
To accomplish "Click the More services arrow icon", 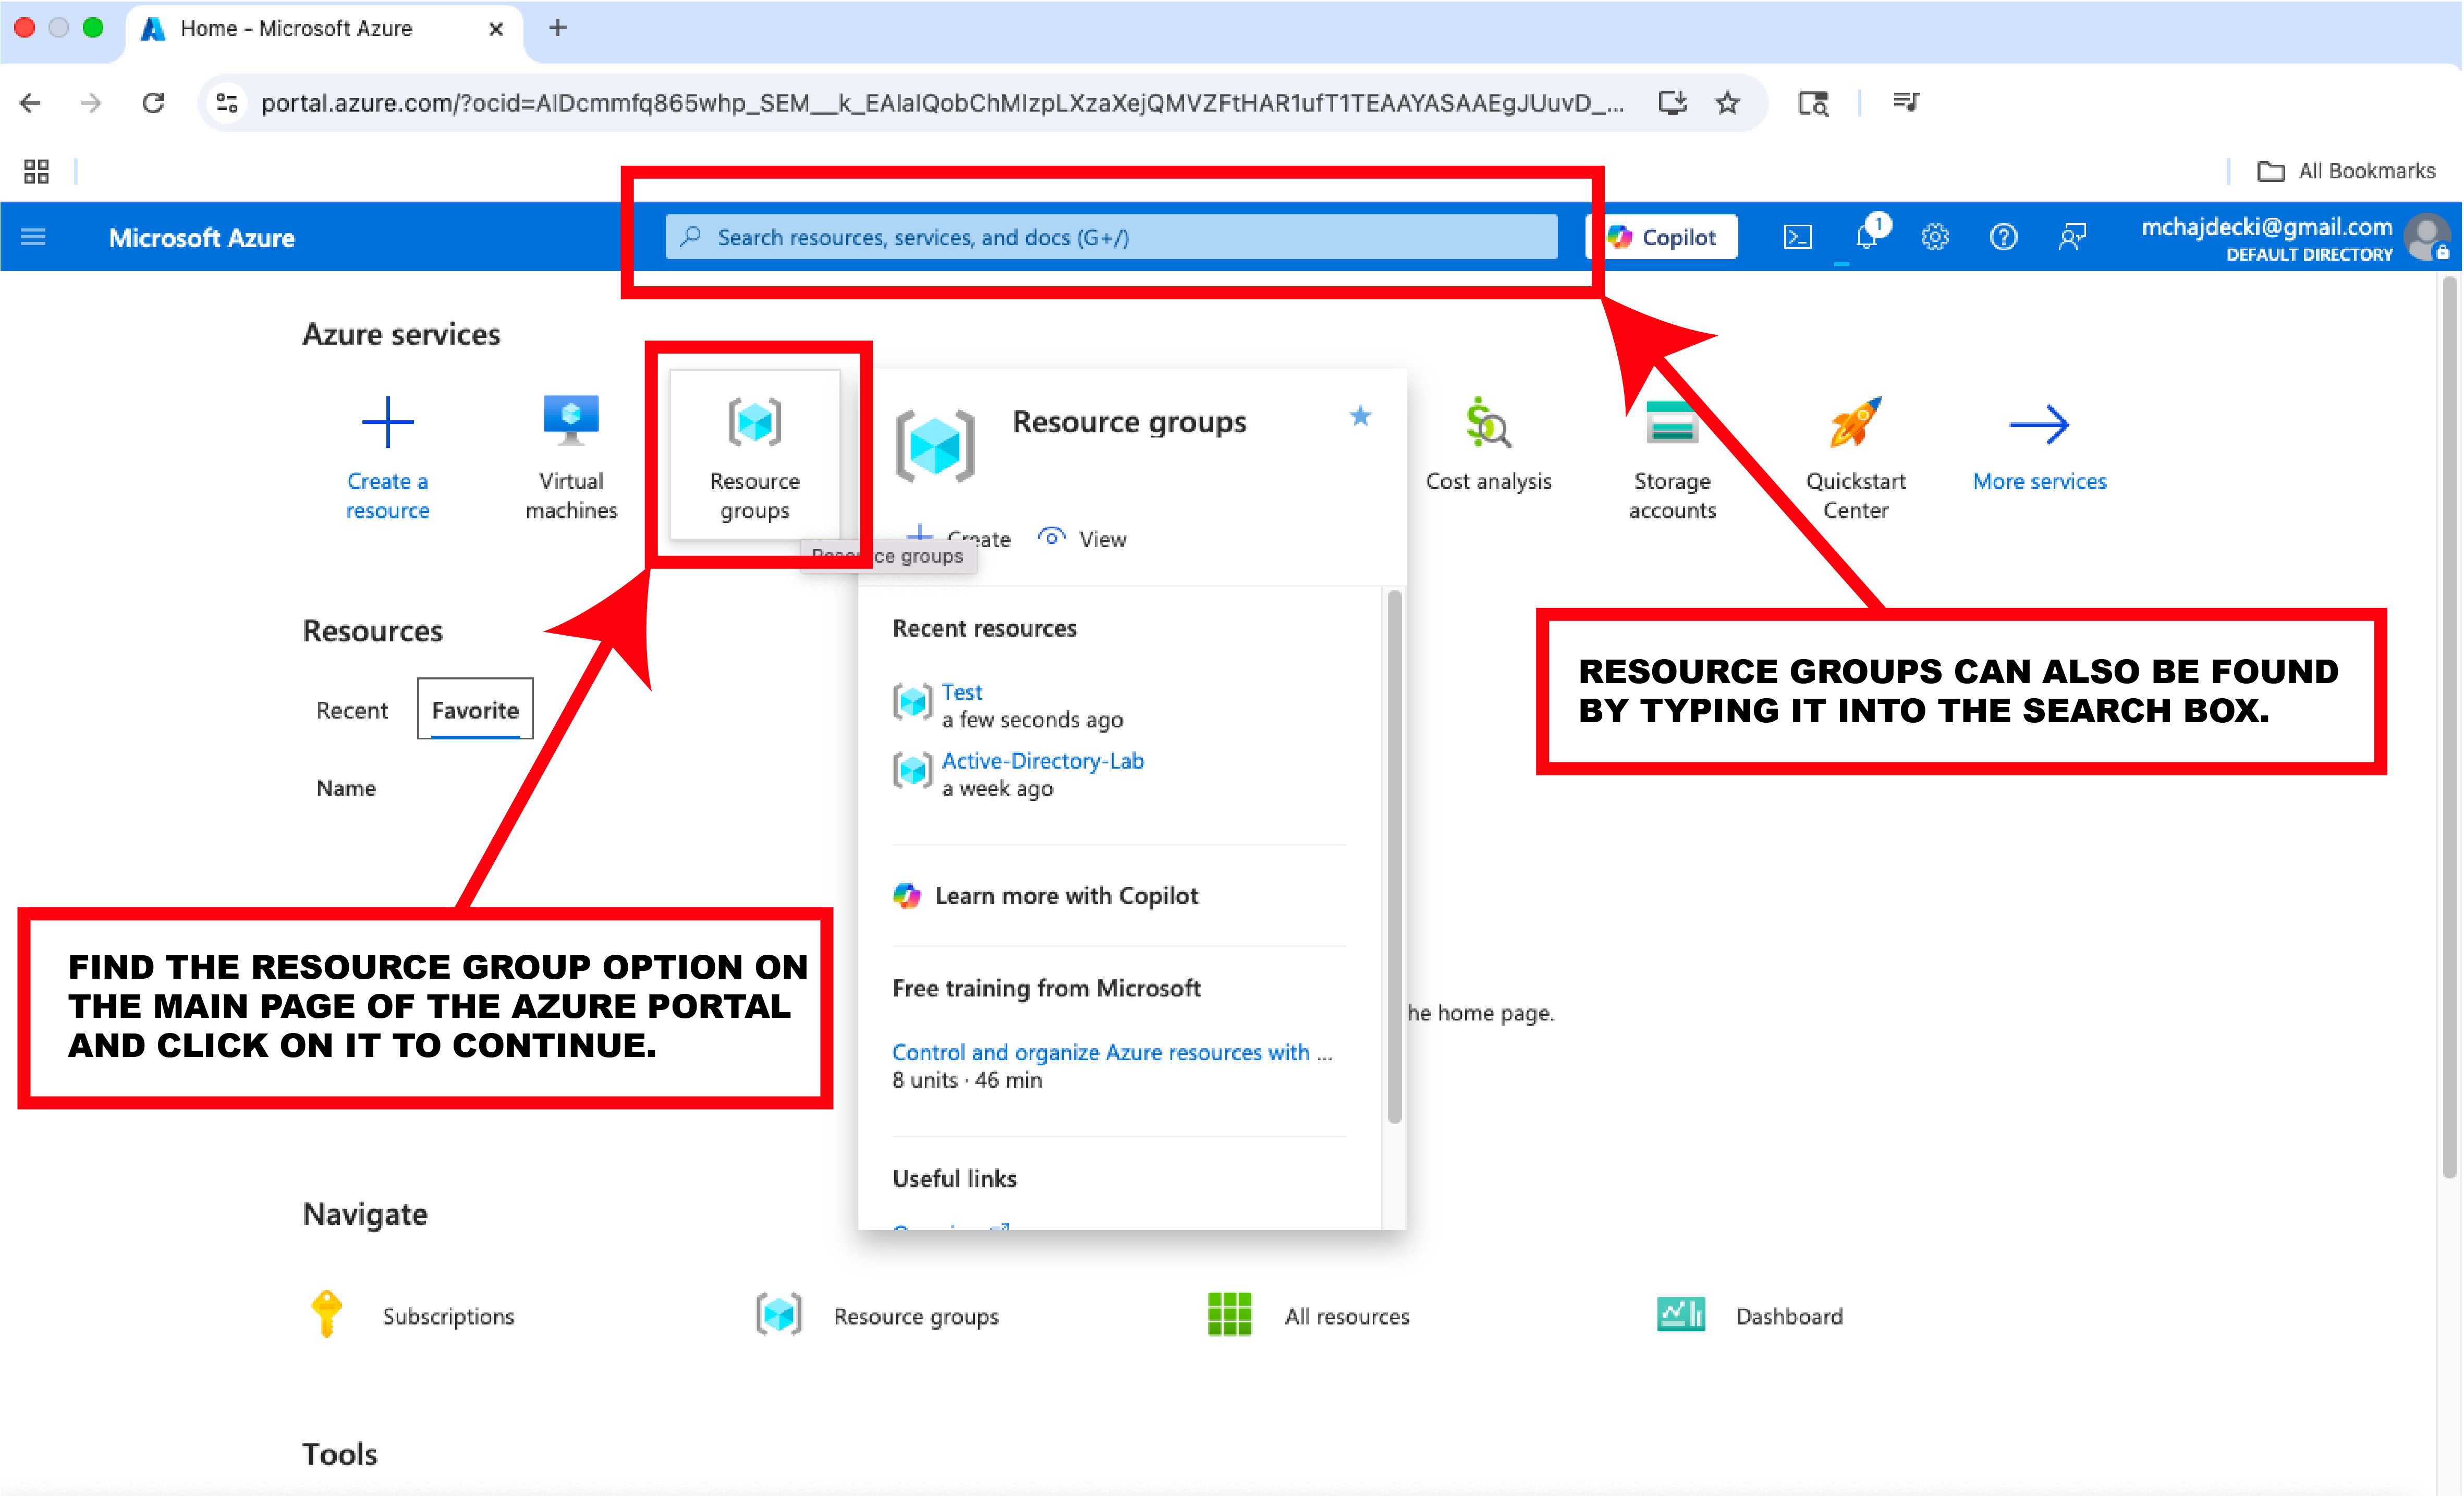I will pos(2039,424).
